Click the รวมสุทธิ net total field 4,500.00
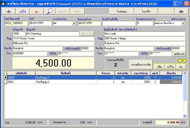This screenshot has height=128, width=190. tap(168, 122)
